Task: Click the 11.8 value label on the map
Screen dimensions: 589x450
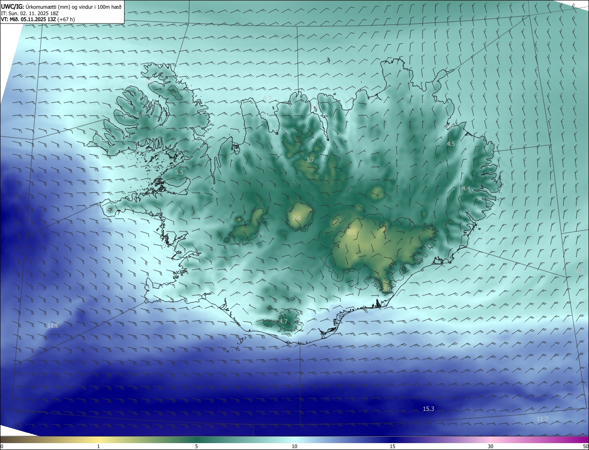Action: click(53, 325)
